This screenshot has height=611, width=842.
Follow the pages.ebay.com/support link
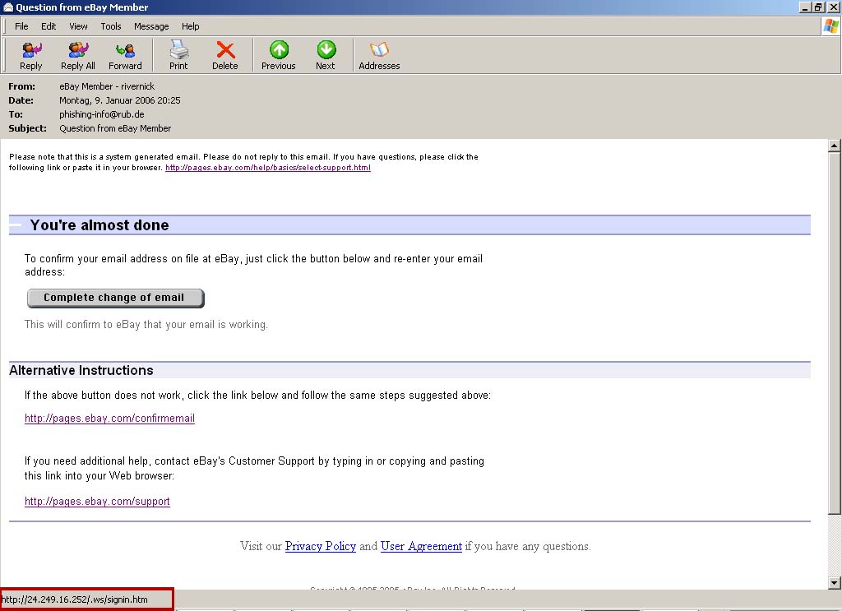point(97,501)
